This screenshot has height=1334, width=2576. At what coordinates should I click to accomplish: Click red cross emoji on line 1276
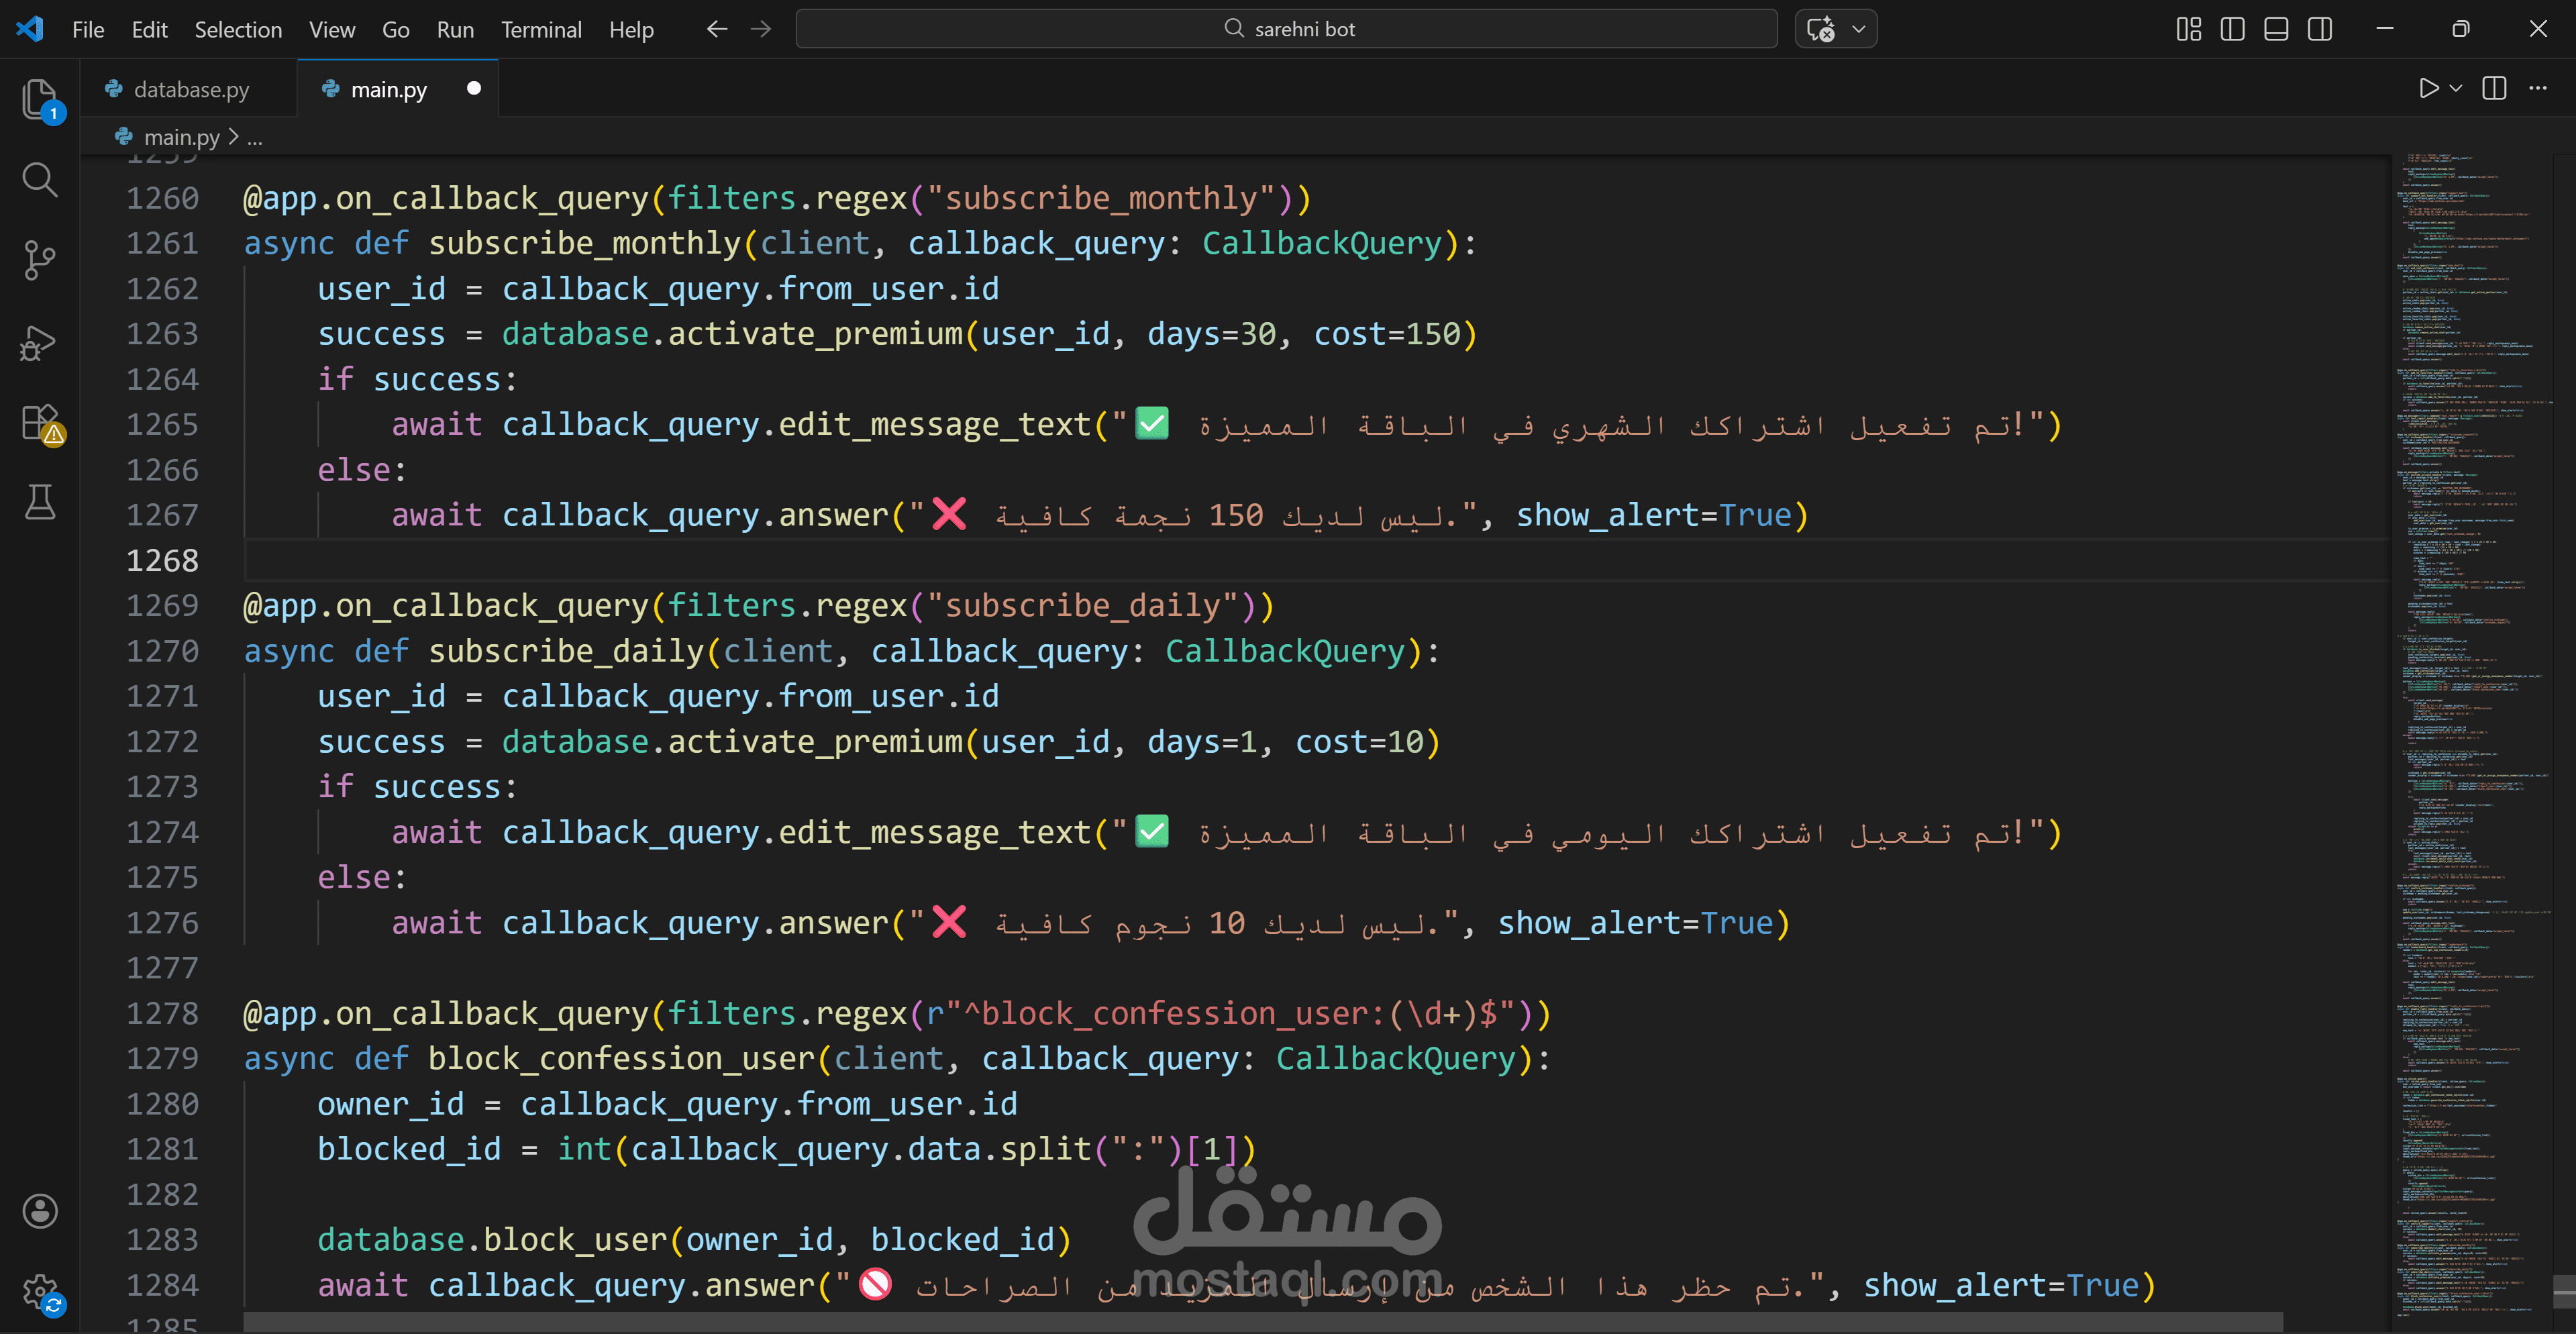point(949,921)
